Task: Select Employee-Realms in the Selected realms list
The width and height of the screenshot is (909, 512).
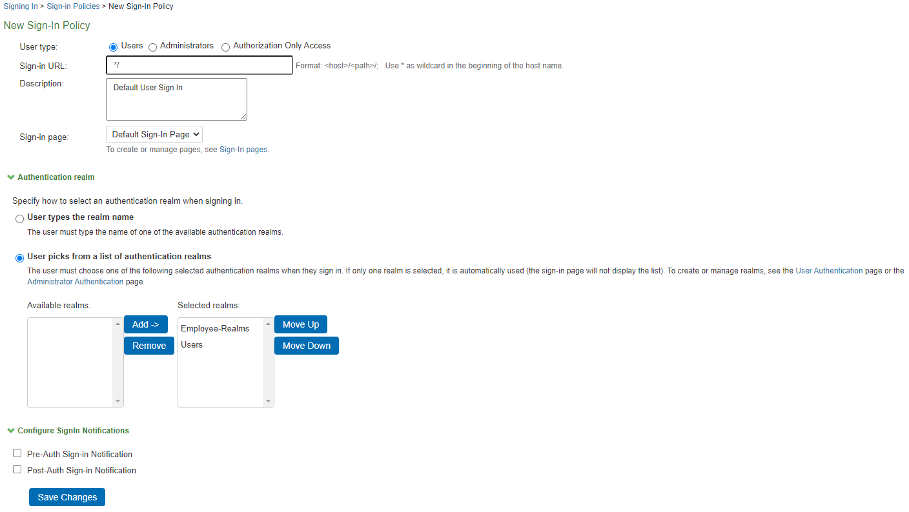Action: [216, 328]
